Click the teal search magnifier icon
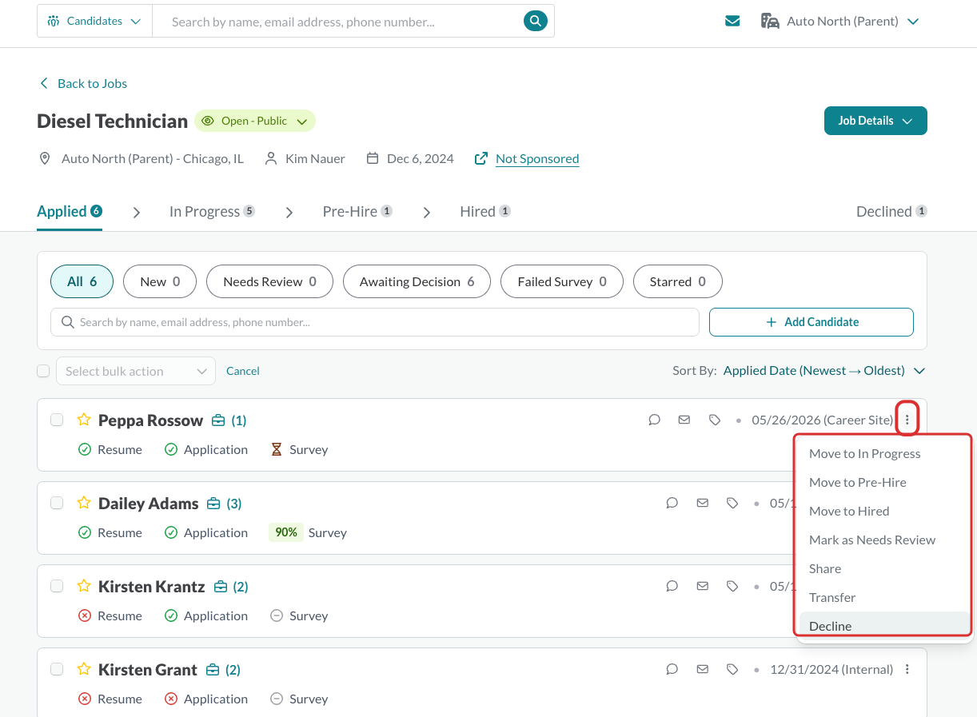977x717 pixels. pyautogui.click(x=535, y=21)
